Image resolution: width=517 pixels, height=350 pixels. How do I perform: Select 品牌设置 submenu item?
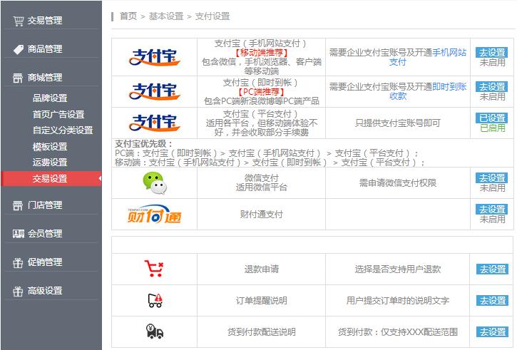pos(50,98)
